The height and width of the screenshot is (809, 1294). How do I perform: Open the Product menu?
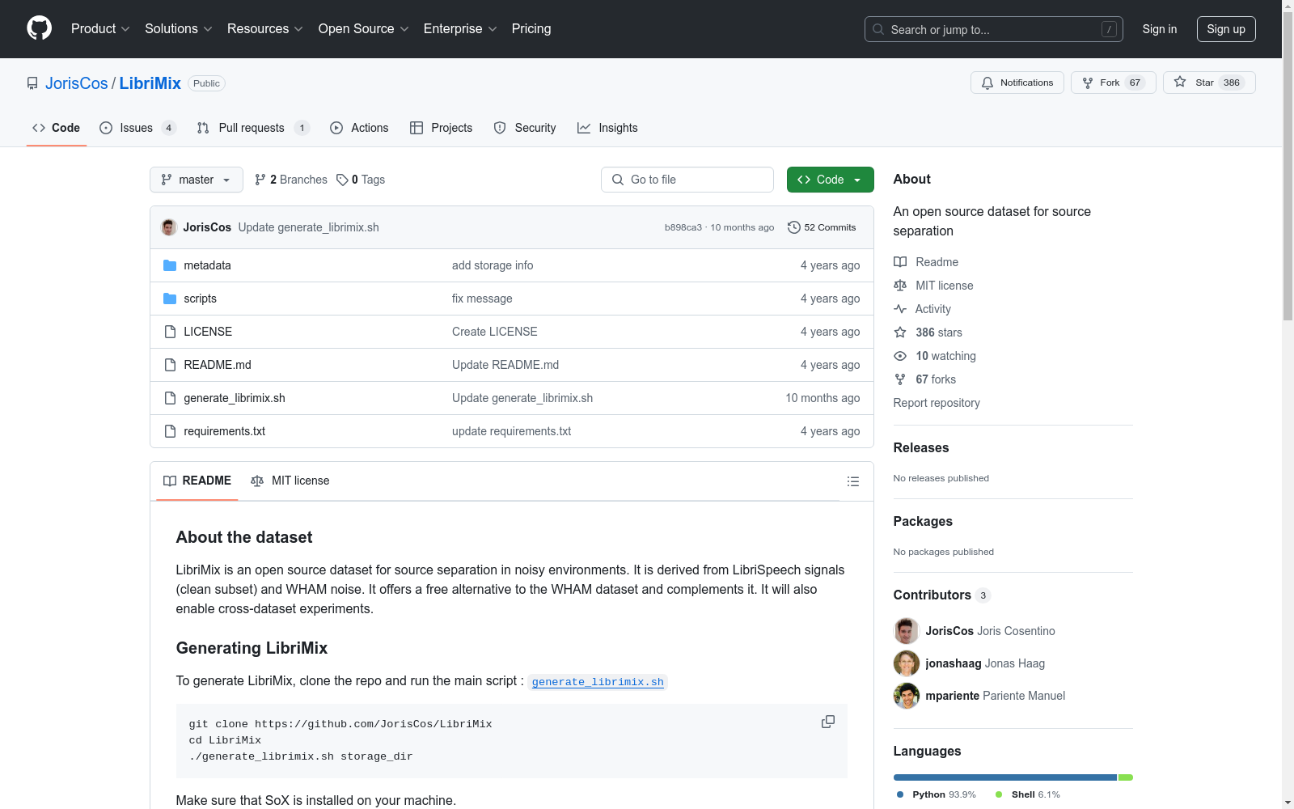100,29
